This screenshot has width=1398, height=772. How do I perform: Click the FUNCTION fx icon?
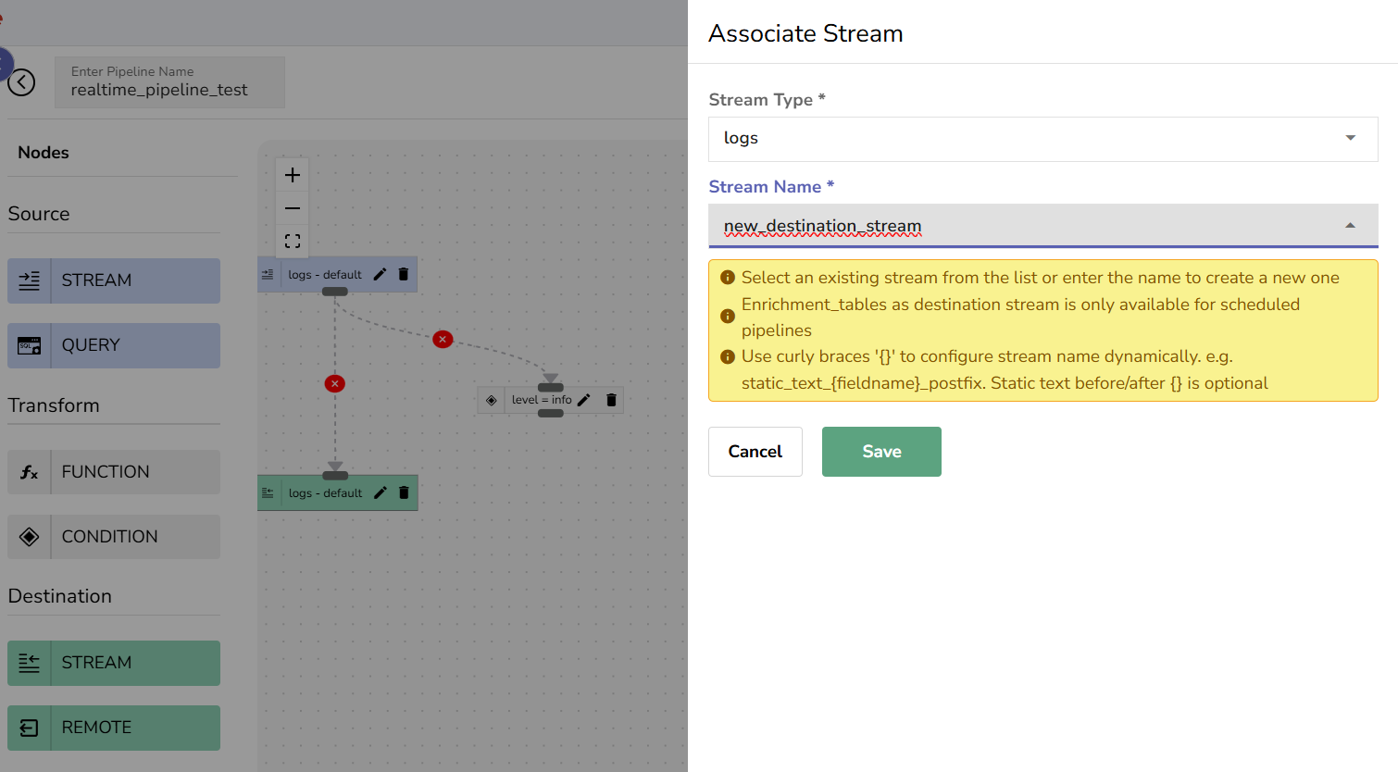coord(30,472)
